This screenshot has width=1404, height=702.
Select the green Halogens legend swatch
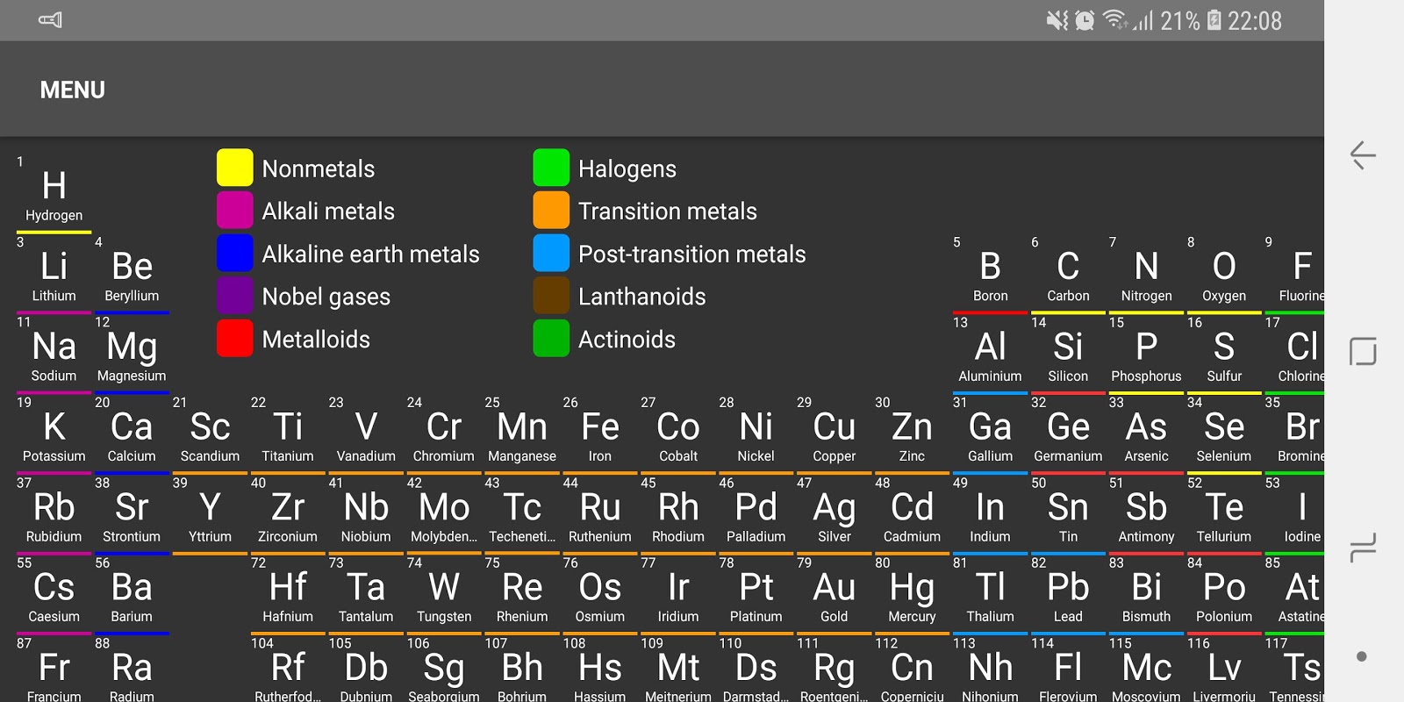tap(551, 168)
